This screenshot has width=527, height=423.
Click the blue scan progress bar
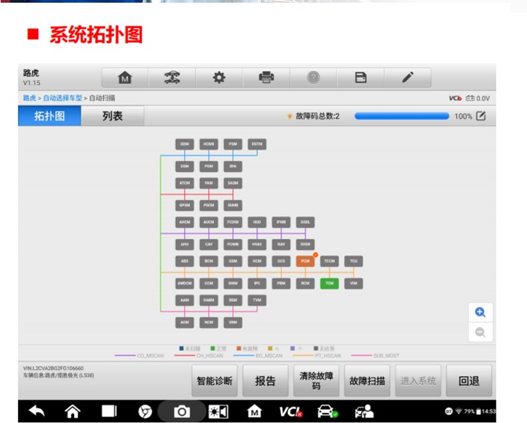coord(402,116)
